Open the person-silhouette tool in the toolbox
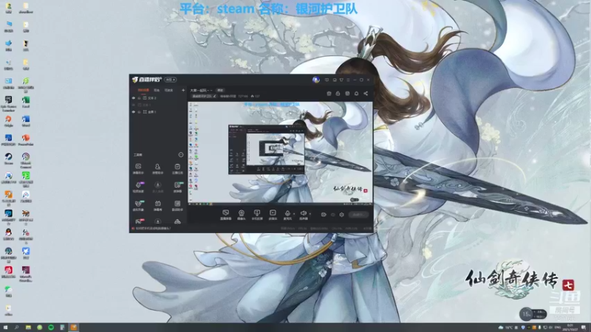The height and width of the screenshot is (332, 591). point(157,168)
